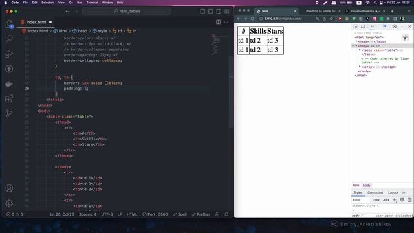Click the browser back arrow
Screen dimensions: 414x233
pyautogui.click(x=239, y=19)
